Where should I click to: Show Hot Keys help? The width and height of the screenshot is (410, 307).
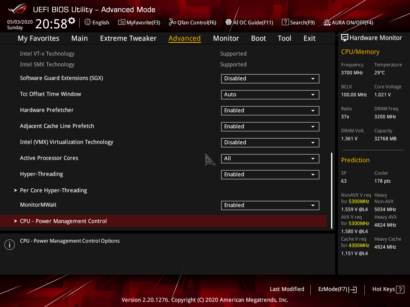(388, 289)
